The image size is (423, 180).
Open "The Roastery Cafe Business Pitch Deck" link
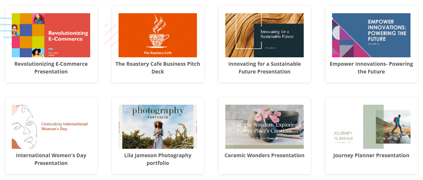click(158, 68)
